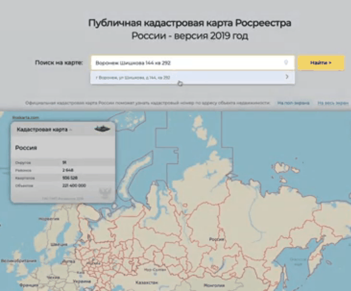This screenshot has height=291, width=351.
Task: Click the Кварталов row in info panel
Action: (62, 178)
